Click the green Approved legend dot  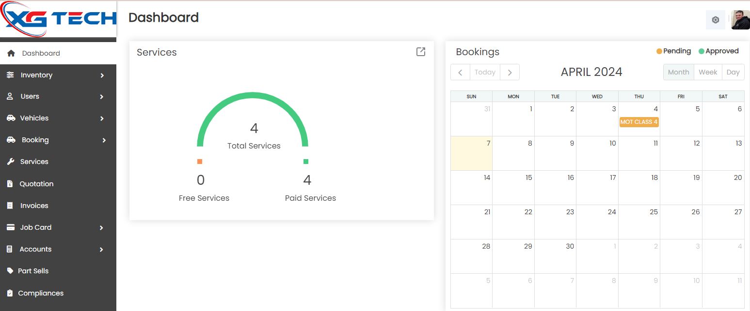[702, 51]
